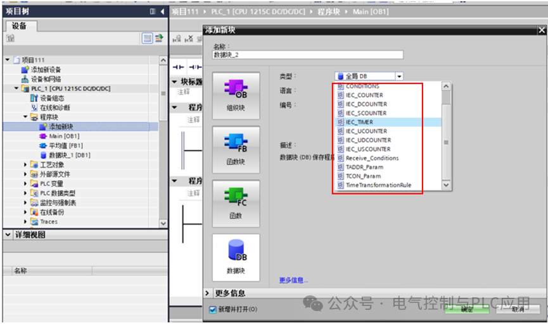
Task: Choose IEC_TIMER from the type list
Action: (x=388, y=122)
